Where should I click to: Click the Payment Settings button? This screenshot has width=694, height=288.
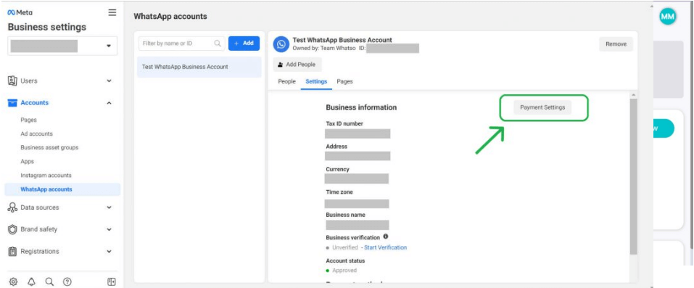click(542, 107)
